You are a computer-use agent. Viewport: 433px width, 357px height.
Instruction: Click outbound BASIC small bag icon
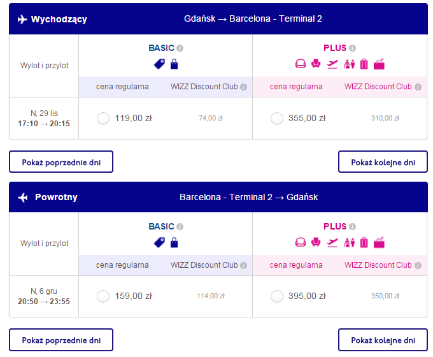(x=174, y=64)
